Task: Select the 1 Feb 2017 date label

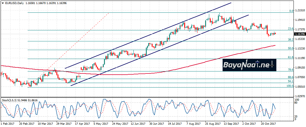Action: (x=7, y=124)
